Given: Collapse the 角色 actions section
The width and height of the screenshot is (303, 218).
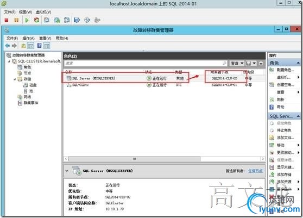Looking at the screenshot, I should pyautogui.click(x=298, y=63).
